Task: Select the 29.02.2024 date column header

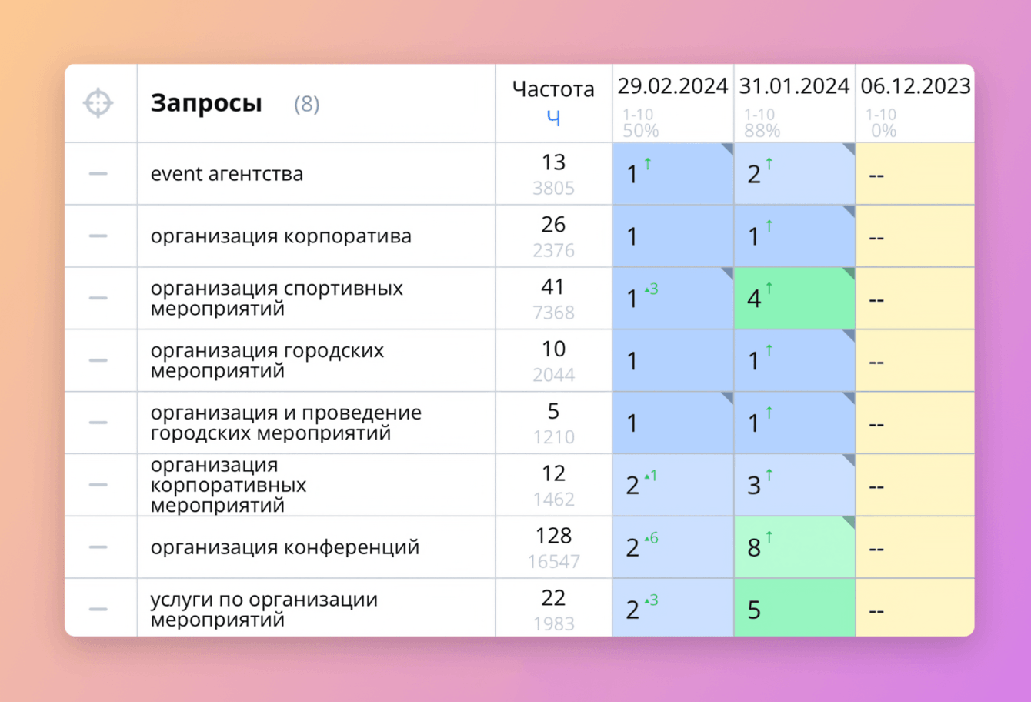Action: tap(672, 85)
